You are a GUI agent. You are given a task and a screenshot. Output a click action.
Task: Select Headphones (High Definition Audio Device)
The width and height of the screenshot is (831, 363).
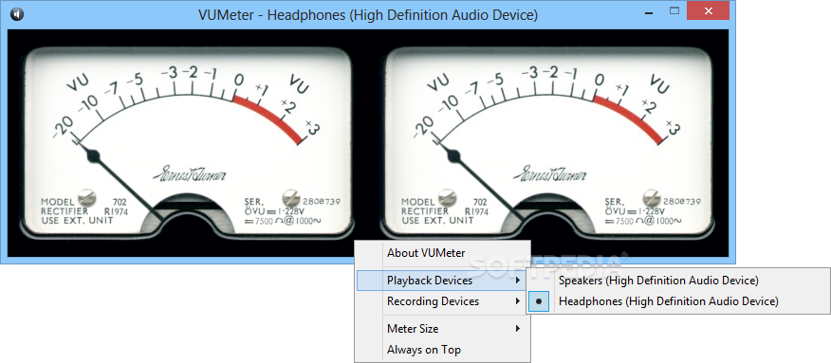tap(678, 301)
